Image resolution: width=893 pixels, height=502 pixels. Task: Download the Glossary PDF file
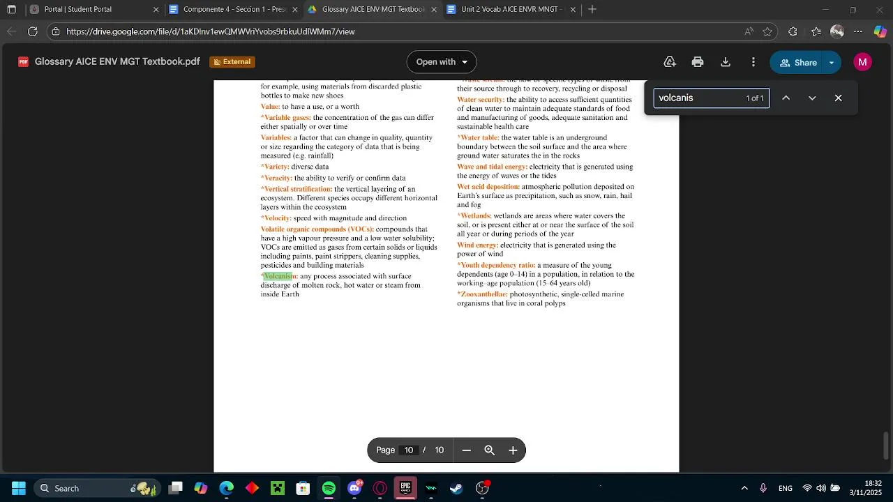pos(726,62)
